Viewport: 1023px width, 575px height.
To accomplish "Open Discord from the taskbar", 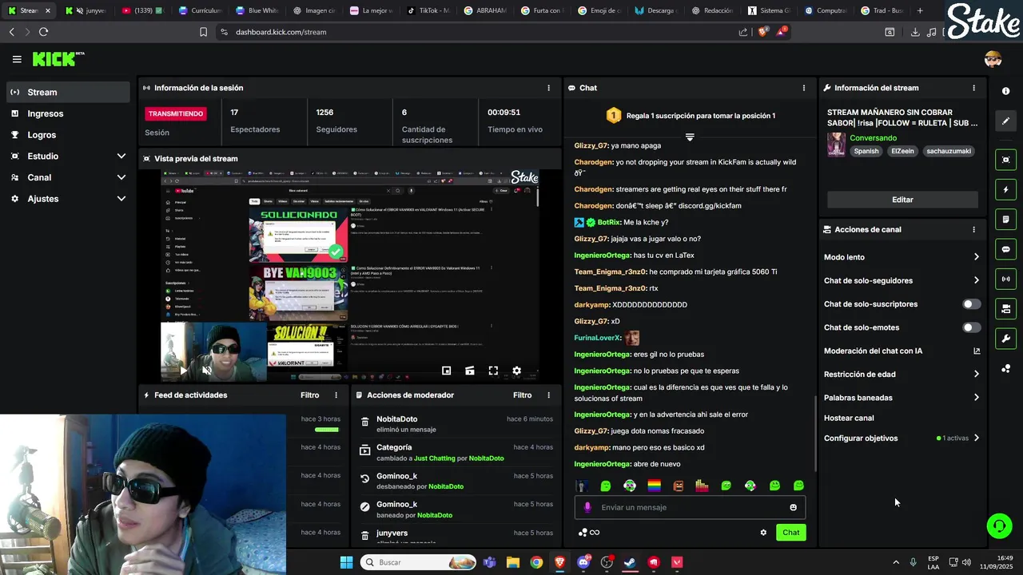I will [x=583, y=562].
